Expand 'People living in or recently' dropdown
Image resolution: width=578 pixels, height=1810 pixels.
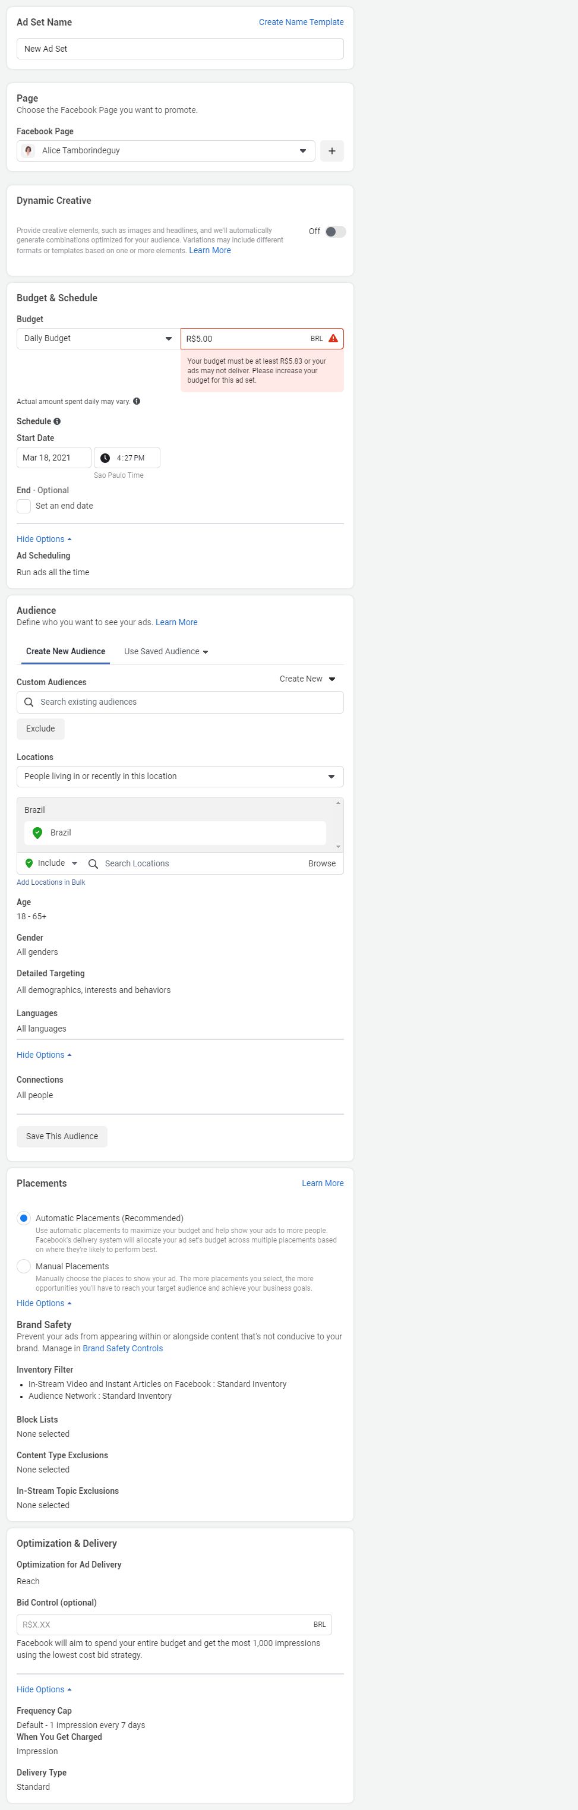[180, 777]
